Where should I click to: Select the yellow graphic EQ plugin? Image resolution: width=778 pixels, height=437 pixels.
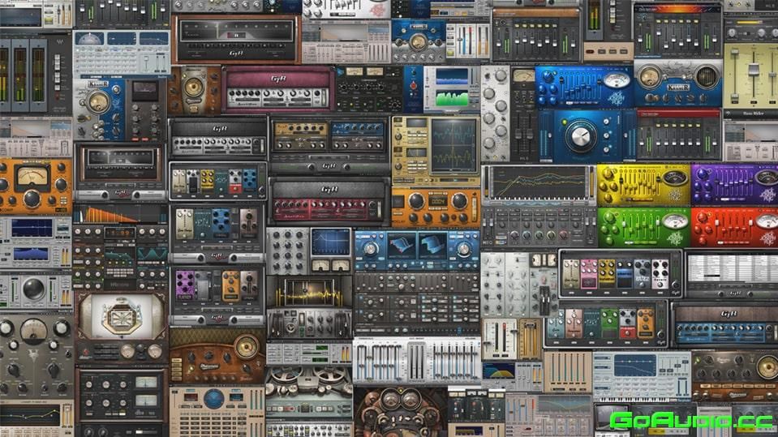click(643, 184)
